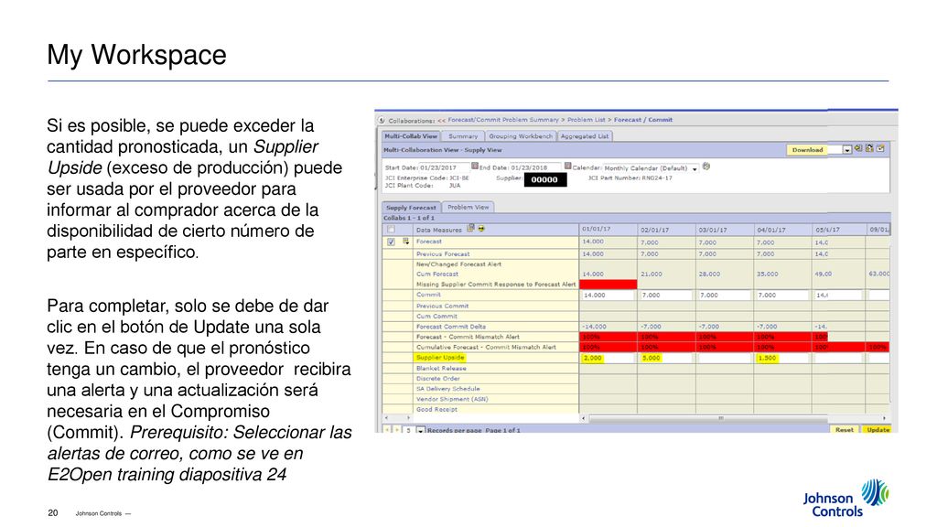This screenshot has width=937, height=527.
Task: Toggle the select-all checkbox in Data Measures header
Action: [x=391, y=230]
